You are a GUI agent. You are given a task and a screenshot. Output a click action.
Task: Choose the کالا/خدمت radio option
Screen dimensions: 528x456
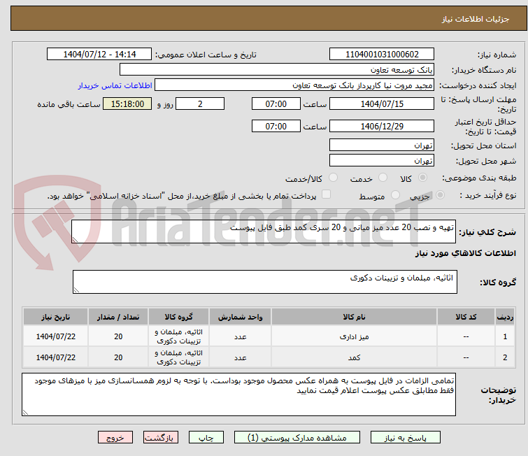pos(333,178)
